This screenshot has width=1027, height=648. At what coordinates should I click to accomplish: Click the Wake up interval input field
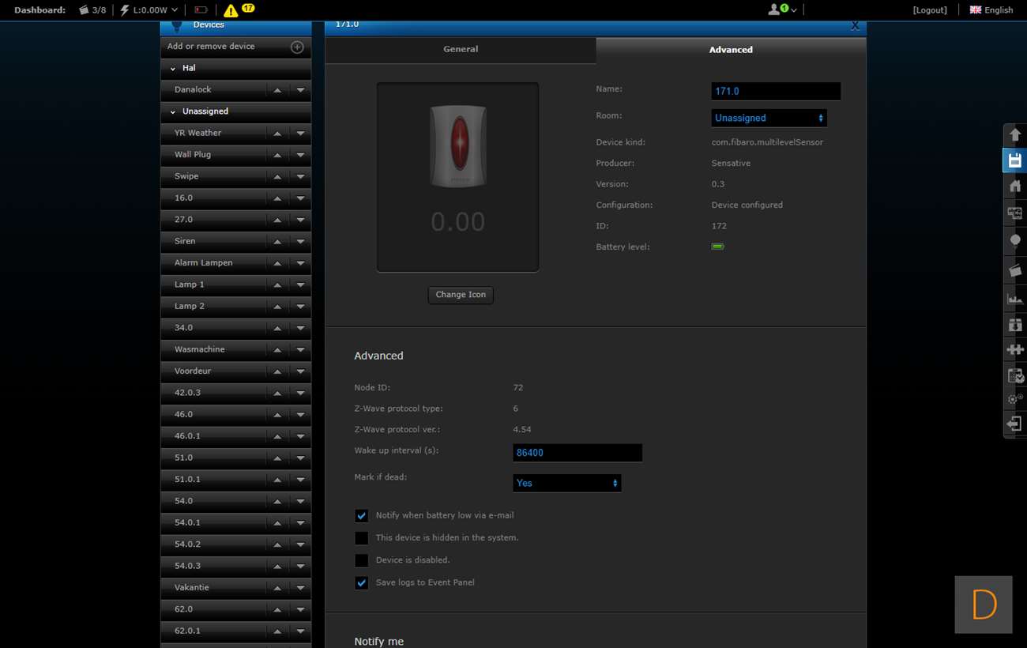[577, 453]
